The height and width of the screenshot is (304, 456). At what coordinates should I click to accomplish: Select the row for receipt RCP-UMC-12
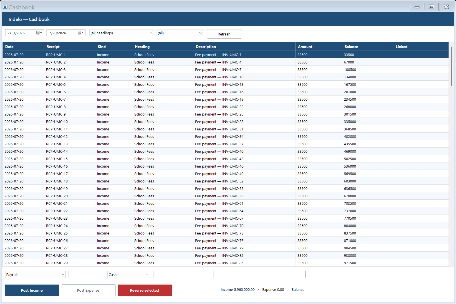[225, 136]
